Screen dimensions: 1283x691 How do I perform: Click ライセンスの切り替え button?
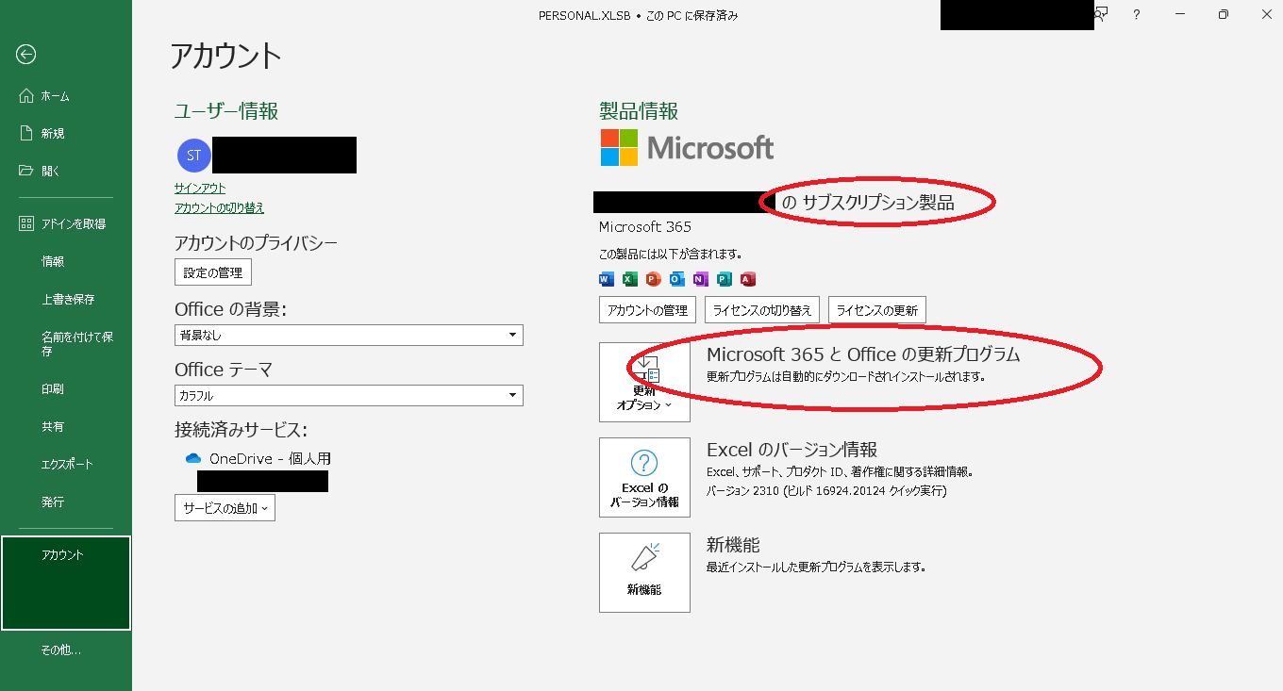click(x=762, y=310)
